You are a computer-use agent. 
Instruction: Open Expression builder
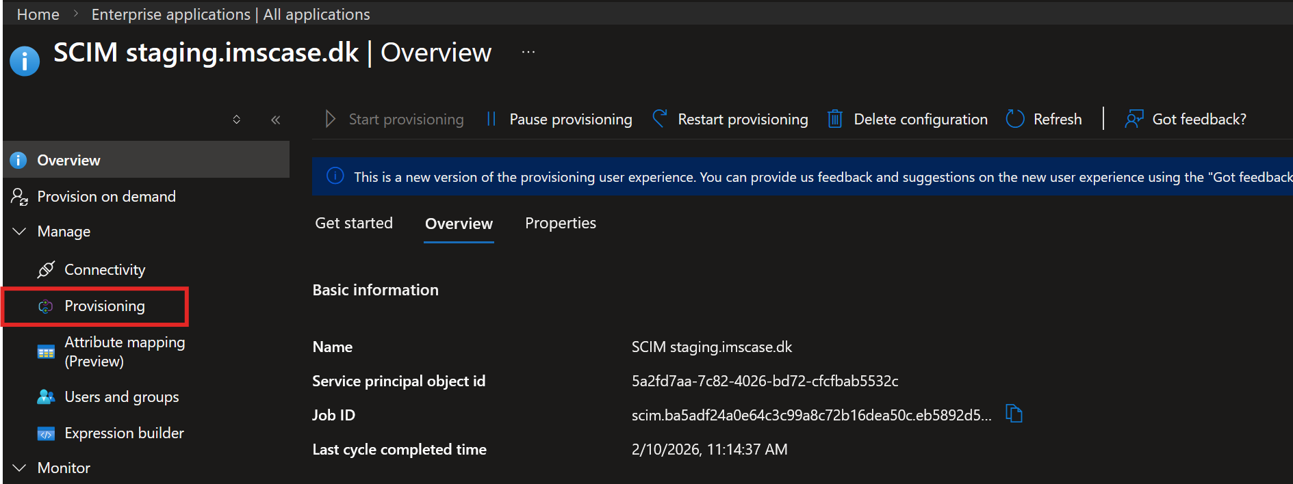124,433
